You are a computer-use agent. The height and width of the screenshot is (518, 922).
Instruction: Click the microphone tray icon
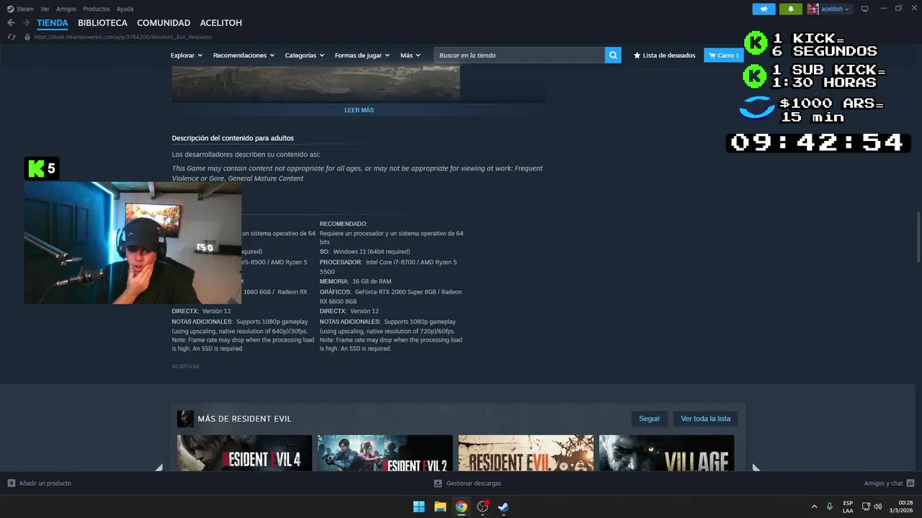point(830,506)
